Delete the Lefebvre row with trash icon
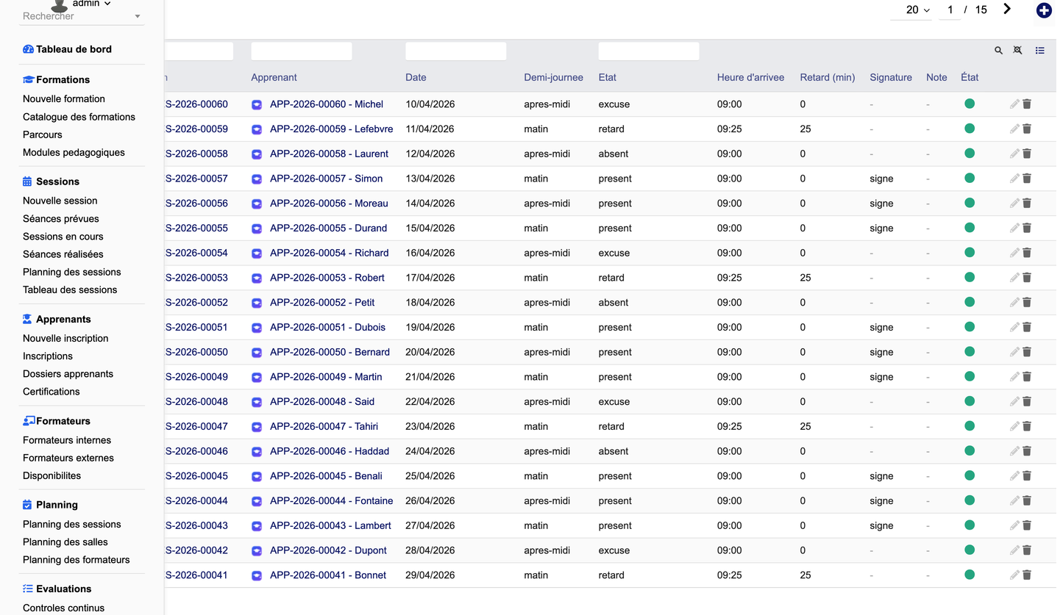This screenshot has height=615, width=1063. click(1027, 129)
